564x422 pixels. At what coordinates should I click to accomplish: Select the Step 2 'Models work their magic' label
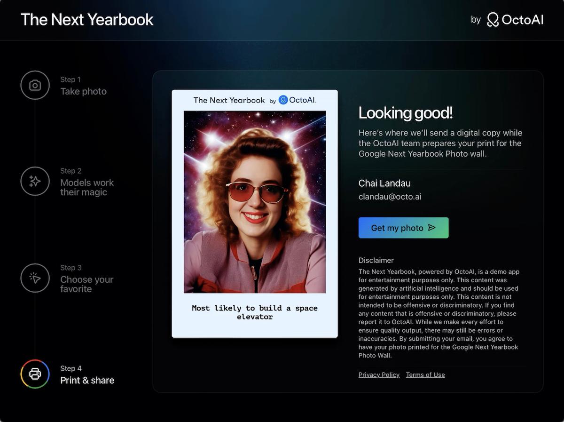tap(86, 187)
